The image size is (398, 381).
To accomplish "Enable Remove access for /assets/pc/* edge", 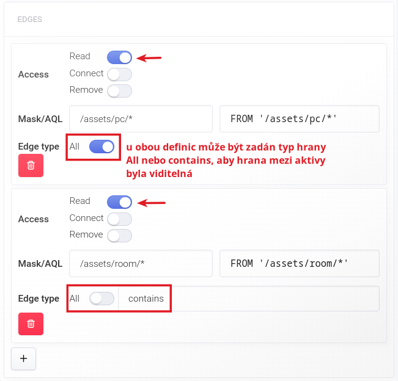I will click(119, 91).
